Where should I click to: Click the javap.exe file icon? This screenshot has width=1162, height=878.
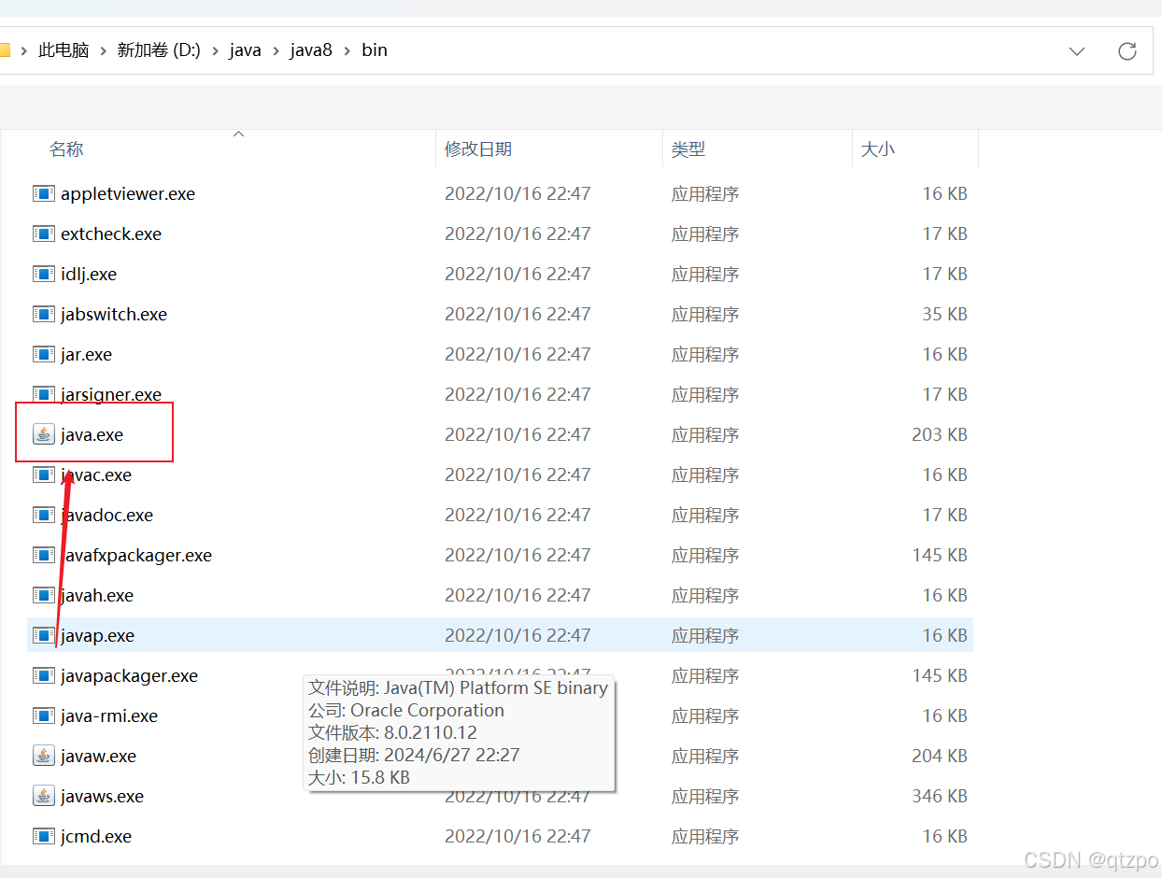(44, 635)
